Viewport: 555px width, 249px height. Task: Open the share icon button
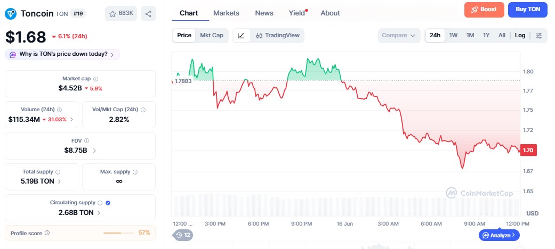click(148, 14)
